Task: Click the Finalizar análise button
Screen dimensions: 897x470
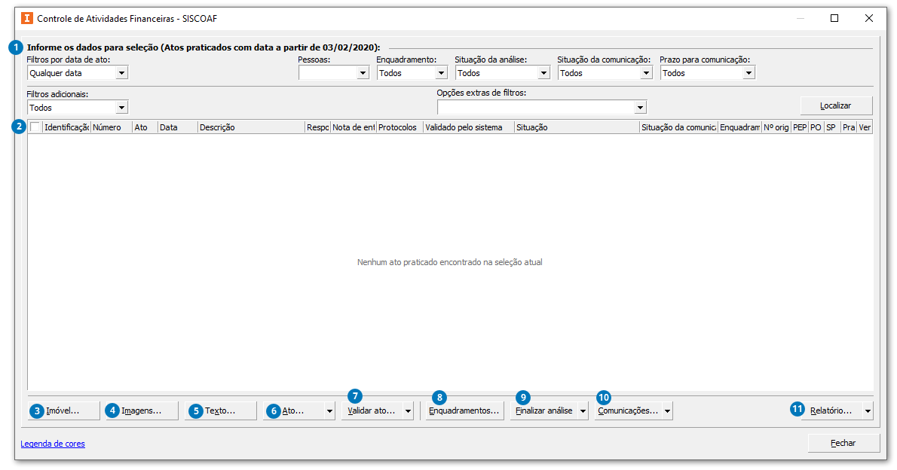Action: (x=544, y=410)
